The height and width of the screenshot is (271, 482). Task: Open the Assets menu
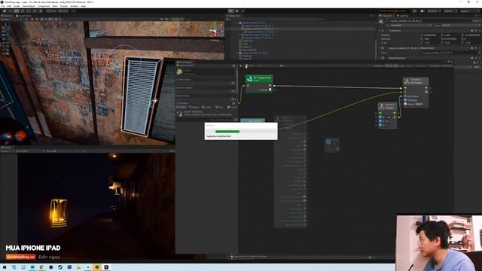(17, 6)
